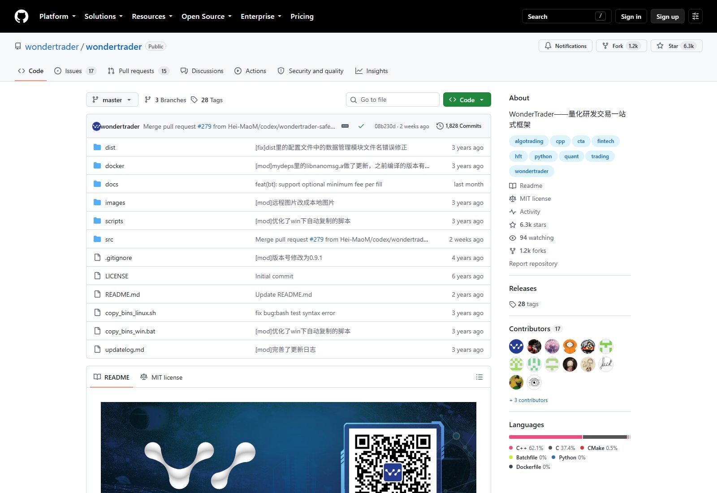Screen dimensions: 717x493
Task: Open the master branch dropdown
Action: (112, 99)
